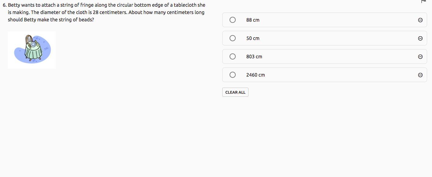Cross out the 803 cm option
432x177 pixels.
click(420, 57)
